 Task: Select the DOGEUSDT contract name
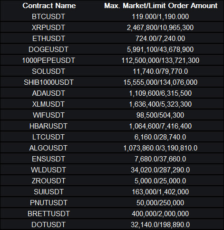click(49, 50)
